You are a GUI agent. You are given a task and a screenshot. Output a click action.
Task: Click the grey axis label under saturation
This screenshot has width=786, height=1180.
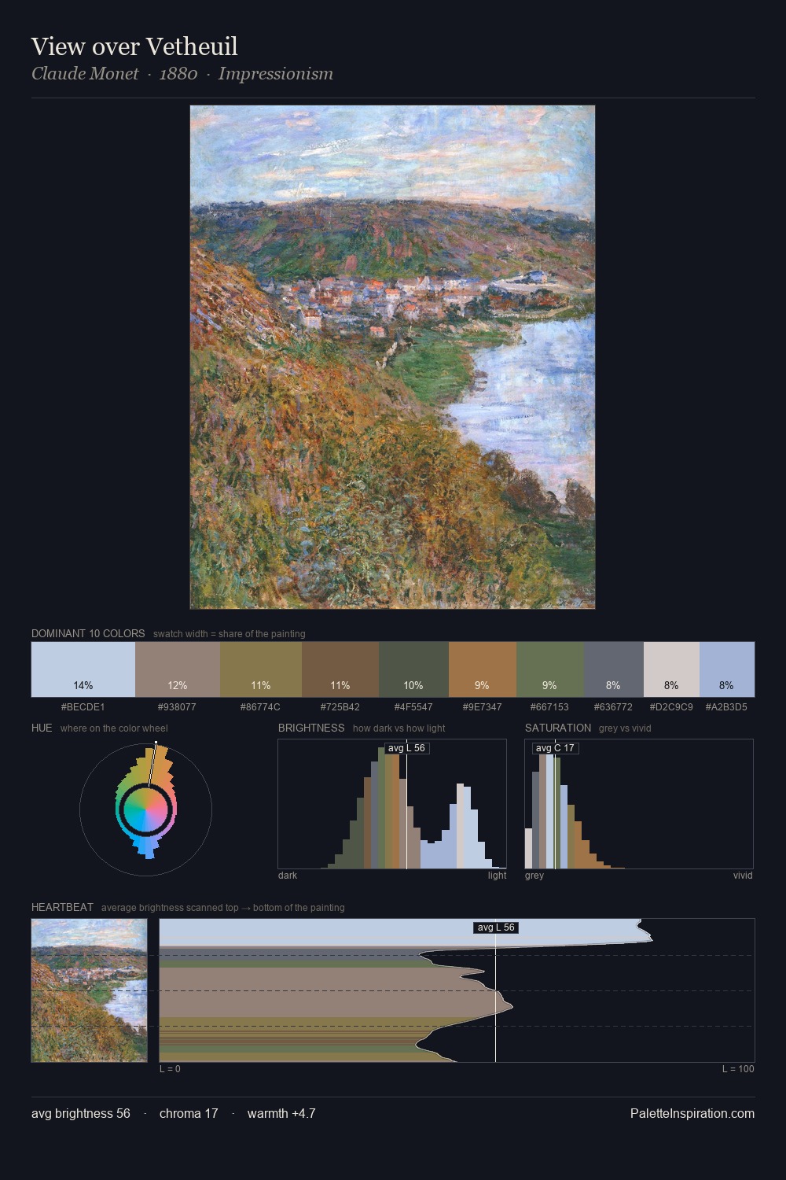(x=534, y=876)
